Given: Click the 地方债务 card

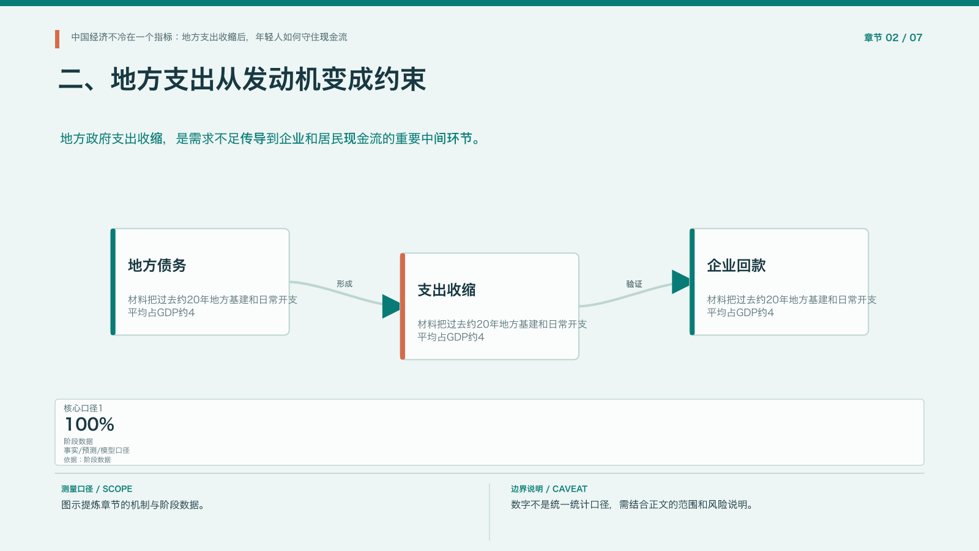Looking at the screenshot, I should pos(200,282).
